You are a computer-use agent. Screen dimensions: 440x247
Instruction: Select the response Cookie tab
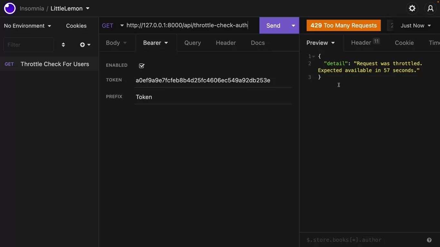404,43
